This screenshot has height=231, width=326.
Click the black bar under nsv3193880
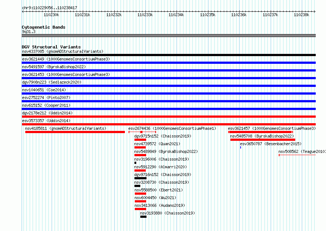pyautogui.click(x=143, y=217)
